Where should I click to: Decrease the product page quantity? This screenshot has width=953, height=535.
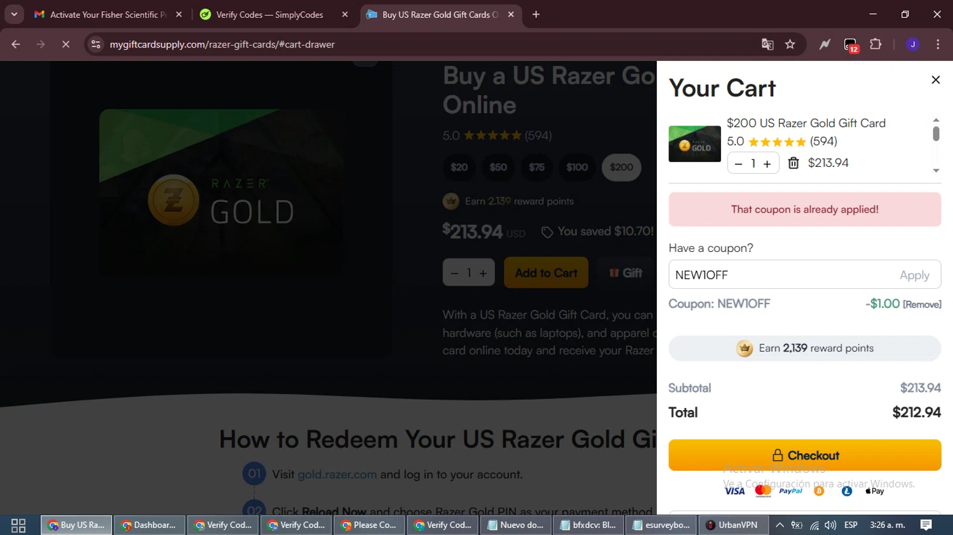click(x=454, y=274)
